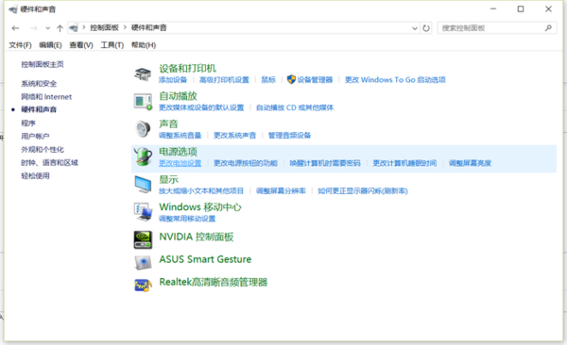
Task: Open the recent locations dropdown arrow
Action: (47, 28)
